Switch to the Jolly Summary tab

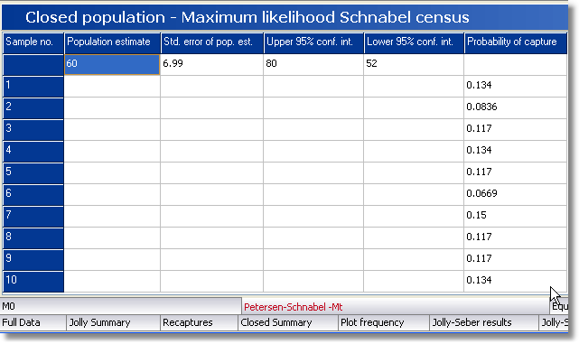coord(113,322)
